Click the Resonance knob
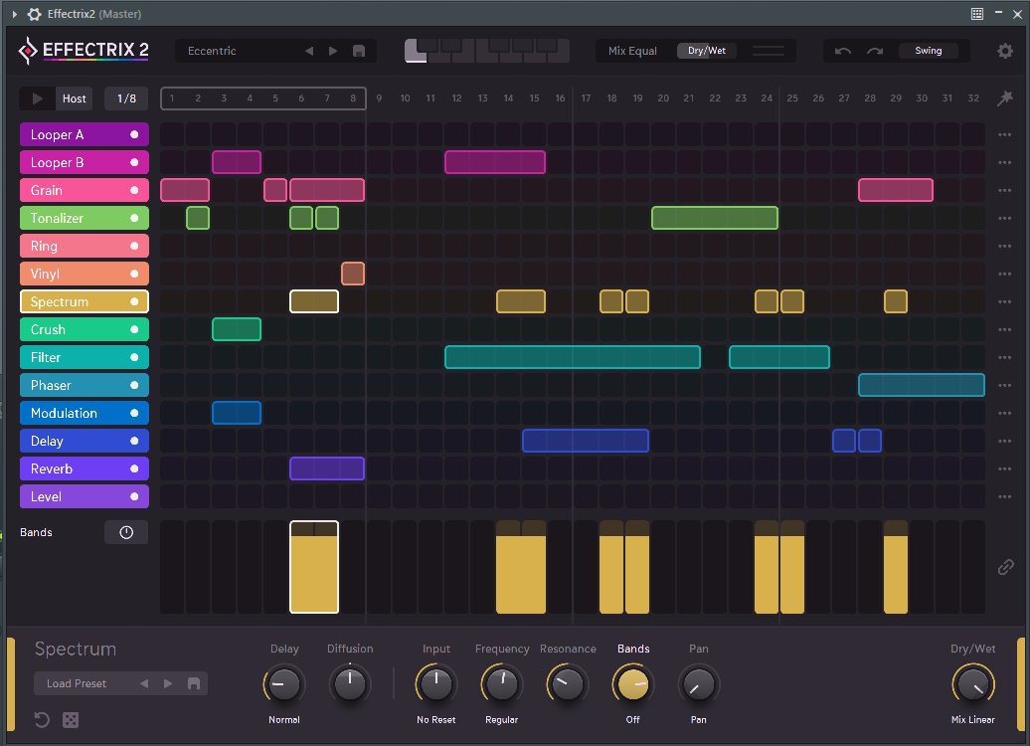Image resolution: width=1030 pixels, height=746 pixels. (x=568, y=683)
